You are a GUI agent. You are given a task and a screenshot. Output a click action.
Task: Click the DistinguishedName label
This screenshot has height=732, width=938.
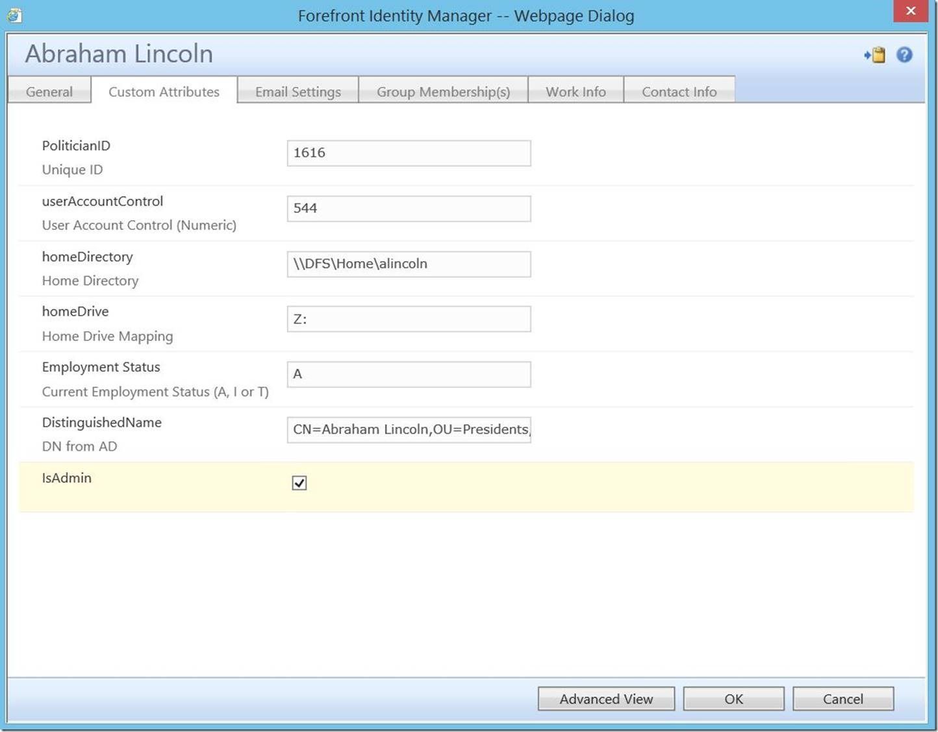tap(102, 422)
